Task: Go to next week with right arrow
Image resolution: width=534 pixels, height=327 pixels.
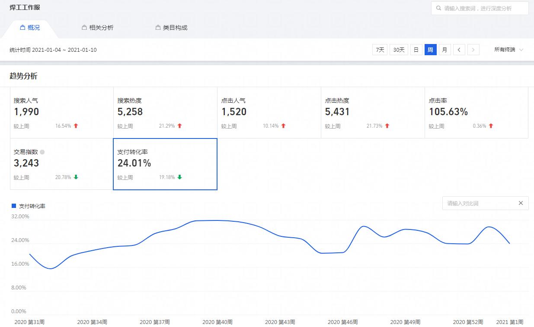Action: click(473, 50)
